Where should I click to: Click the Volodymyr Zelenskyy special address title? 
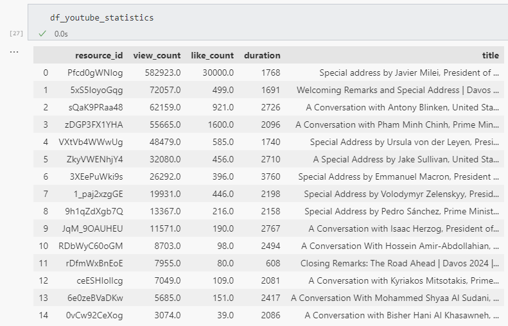[x=401, y=194]
